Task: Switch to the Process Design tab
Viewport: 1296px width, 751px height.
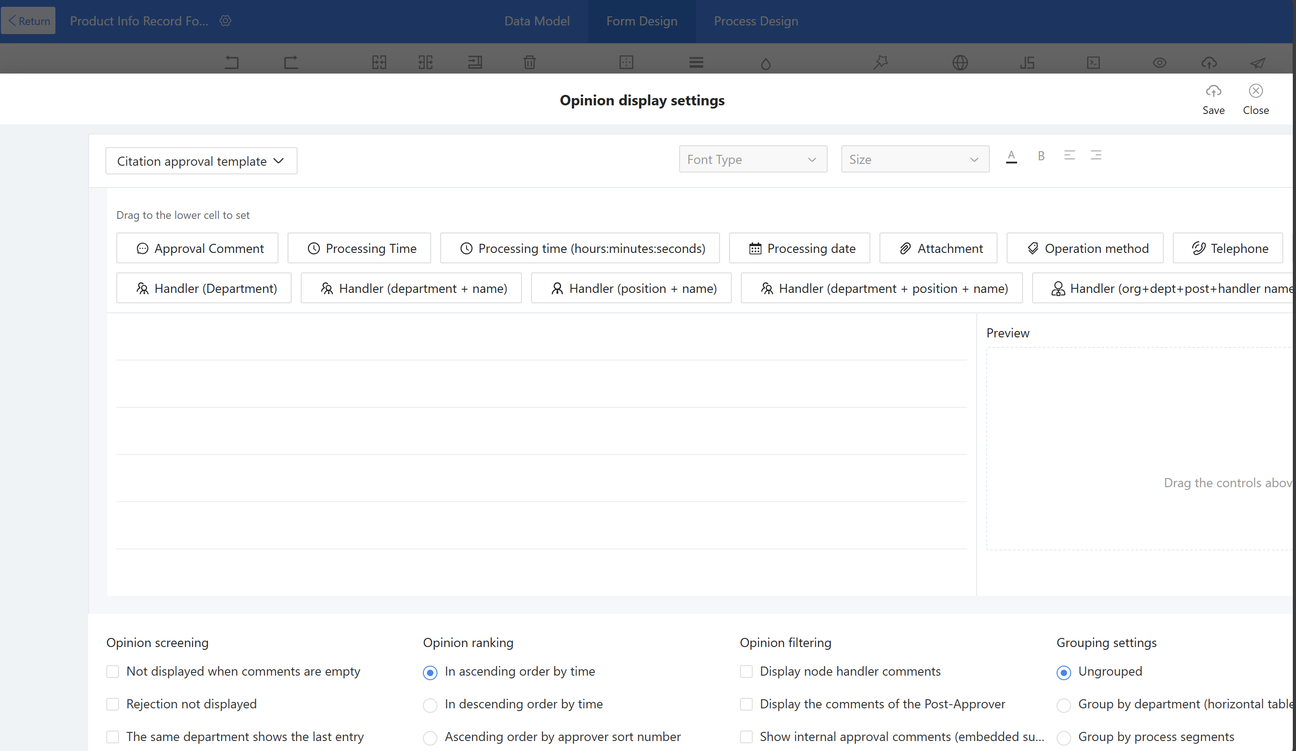Action: coord(755,21)
